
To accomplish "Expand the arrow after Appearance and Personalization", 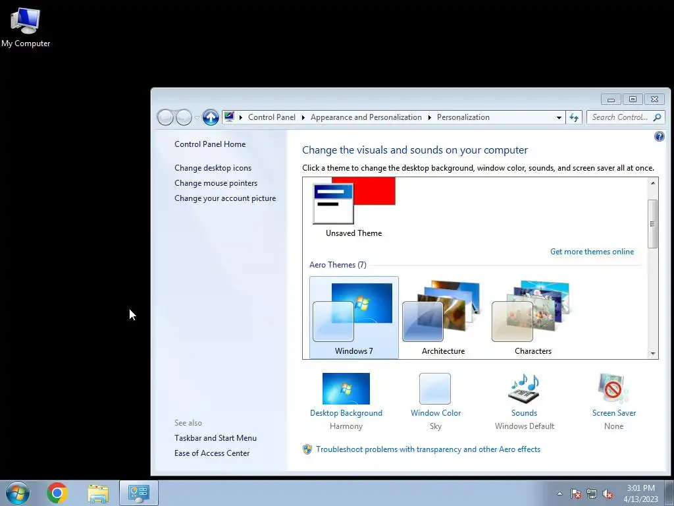I will [x=429, y=117].
